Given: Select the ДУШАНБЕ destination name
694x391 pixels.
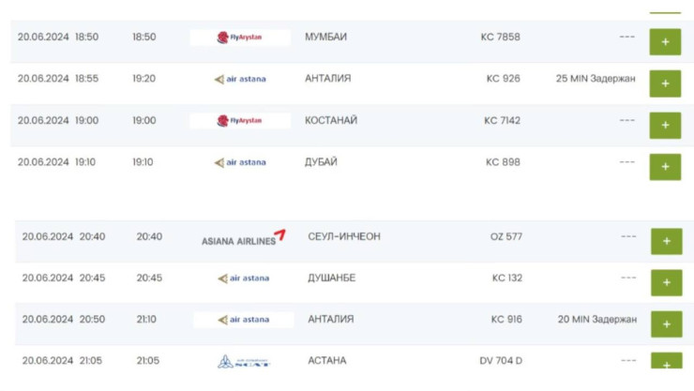Looking at the screenshot, I should [x=331, y=278].
